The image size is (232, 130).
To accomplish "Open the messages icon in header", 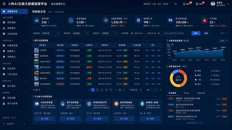I will tap(197, 4).
